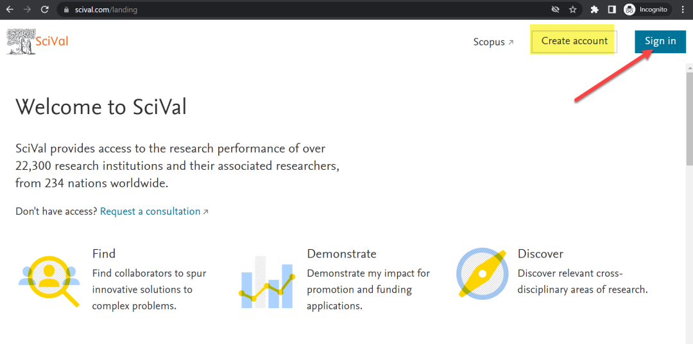The height and width of the screenshot is (344, 693).
Task: Click the Find collaborators magnifier illustration
Action: tap(49, 281)
